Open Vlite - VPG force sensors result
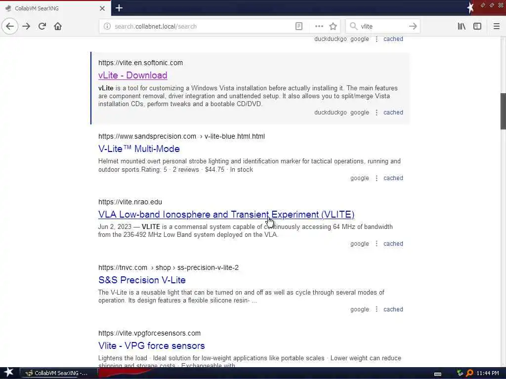Viewport: 506px width, 379px height. click(x=151, y=345)
